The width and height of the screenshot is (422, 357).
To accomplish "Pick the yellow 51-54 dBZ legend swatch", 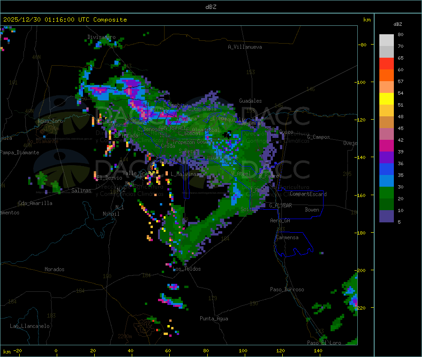I will pyautogui.click(x=386, y=99).
